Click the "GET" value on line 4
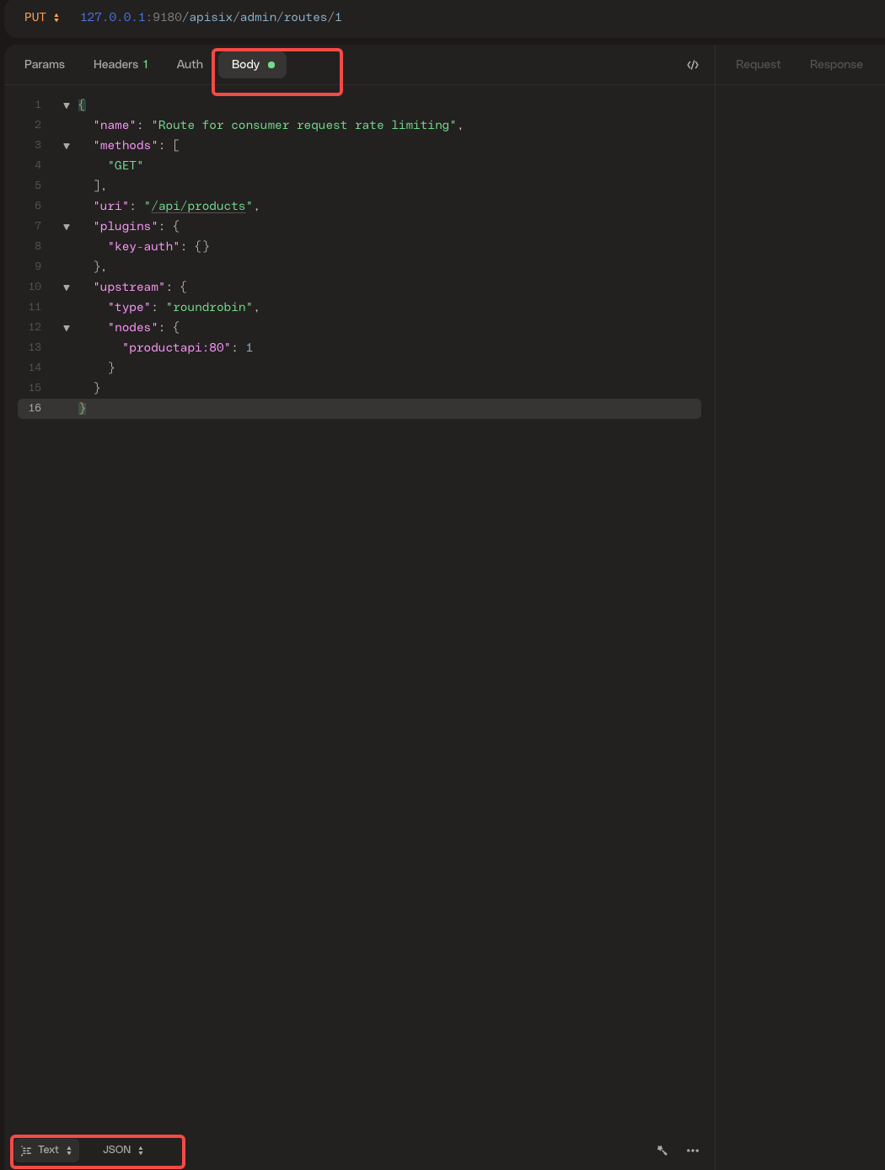The width and height of the screenshot is (885, 1170). [126, 166]
